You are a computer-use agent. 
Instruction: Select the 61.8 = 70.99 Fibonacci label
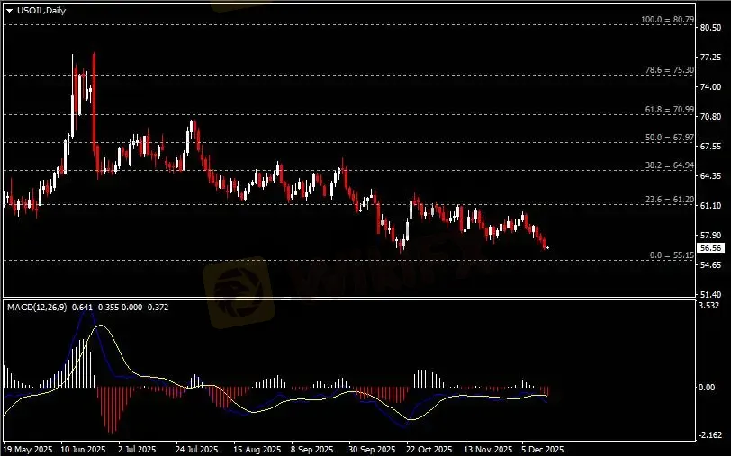click(x=670, y=110)
